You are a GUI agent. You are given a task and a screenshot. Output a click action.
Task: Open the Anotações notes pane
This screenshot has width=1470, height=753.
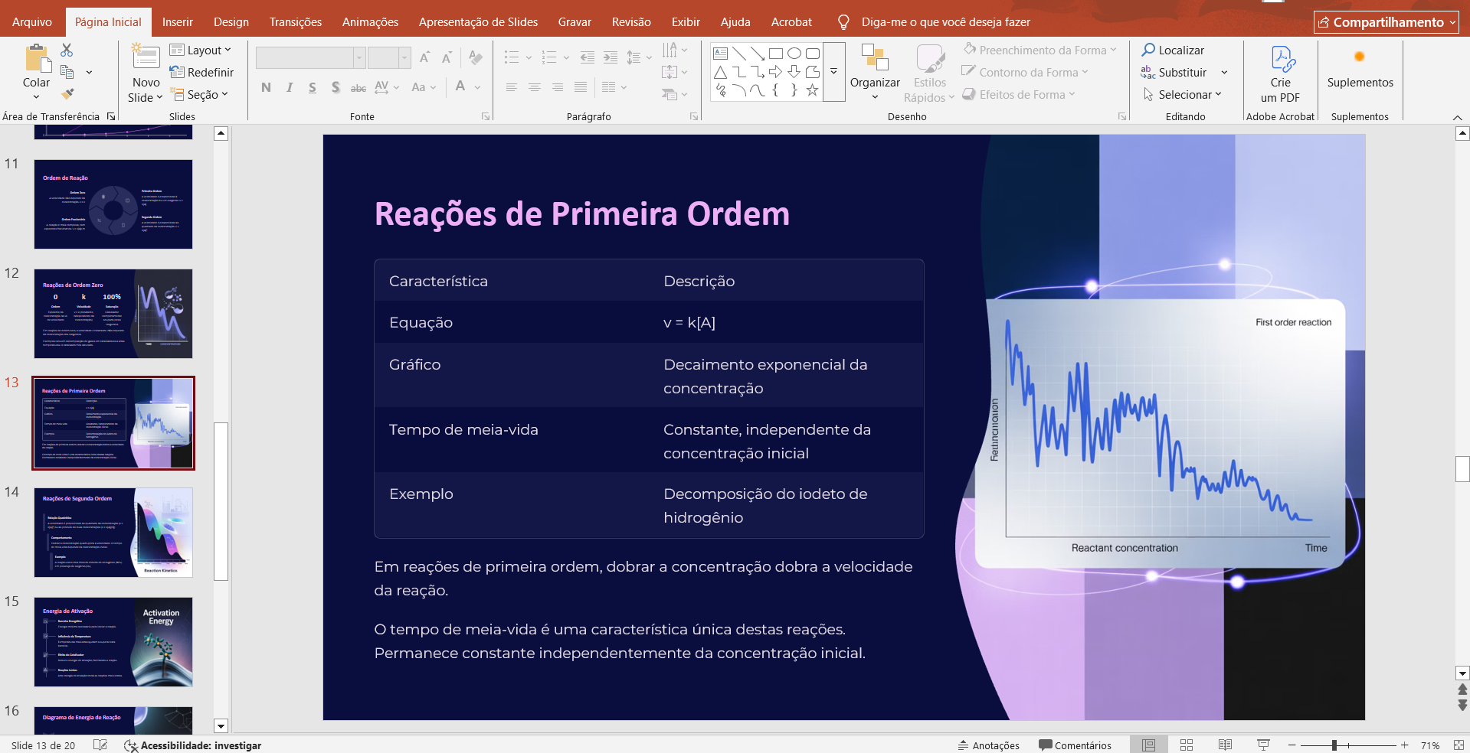point(988,745)
